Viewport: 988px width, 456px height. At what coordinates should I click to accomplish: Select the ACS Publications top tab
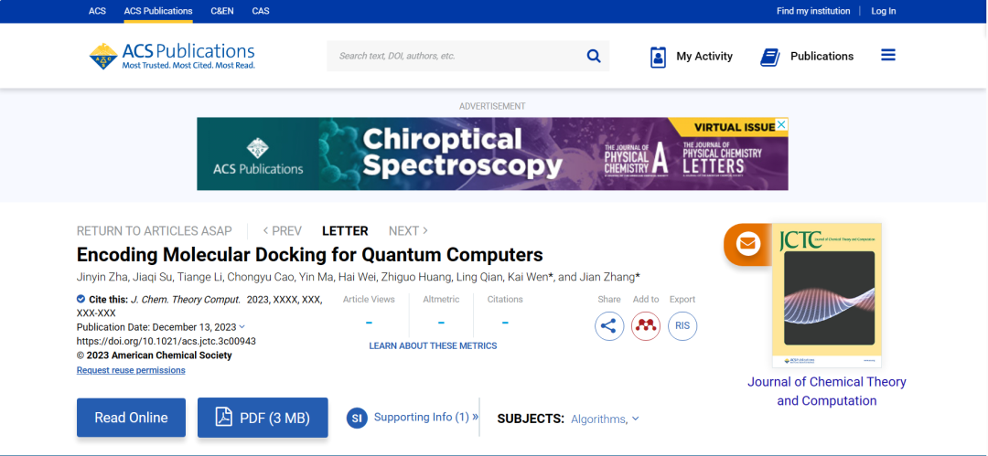[158, 11]
